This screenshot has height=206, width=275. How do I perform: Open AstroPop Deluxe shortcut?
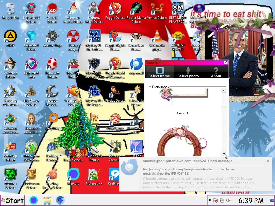pos(10,151)
